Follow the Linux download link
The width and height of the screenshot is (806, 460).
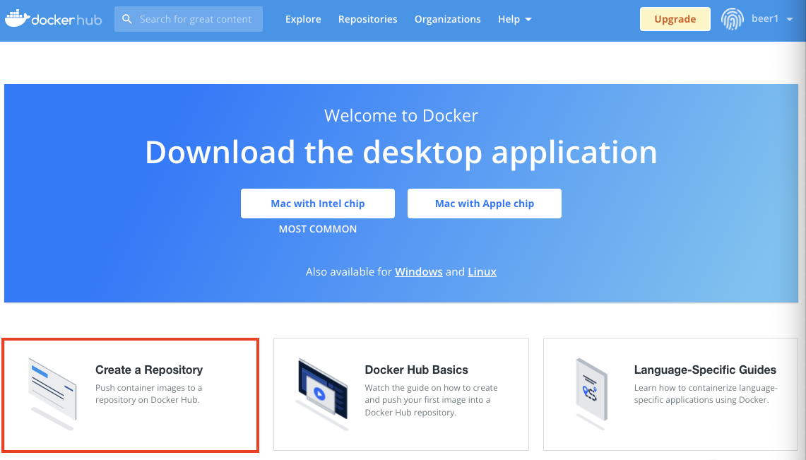click(482, 272)
